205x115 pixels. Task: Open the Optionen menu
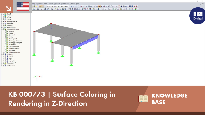tap(57, 4)
